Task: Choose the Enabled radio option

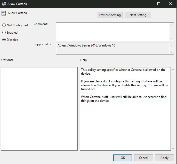Action: (4, 33)
